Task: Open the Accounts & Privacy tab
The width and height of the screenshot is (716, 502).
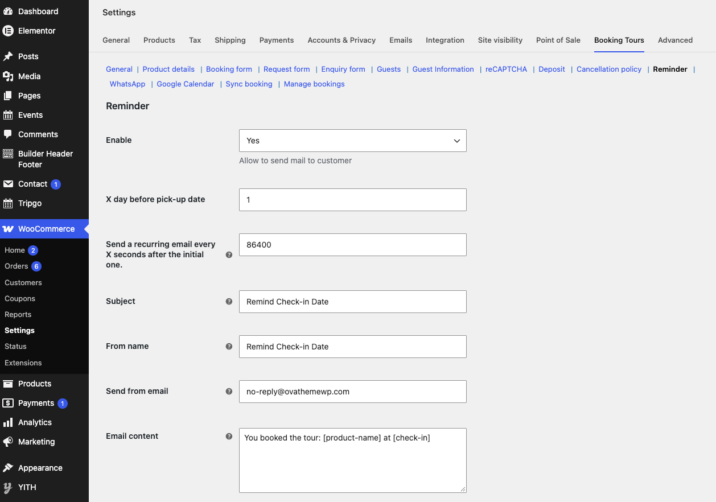Action: point(341,40)
